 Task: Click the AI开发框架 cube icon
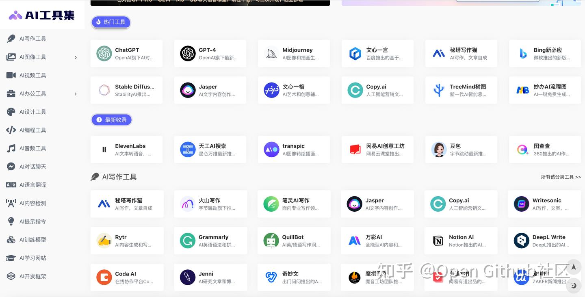(11, 276)
